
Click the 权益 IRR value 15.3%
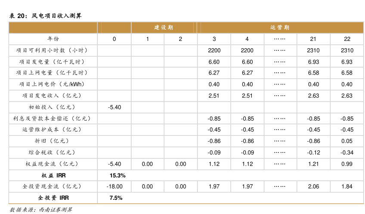(118, 175)
